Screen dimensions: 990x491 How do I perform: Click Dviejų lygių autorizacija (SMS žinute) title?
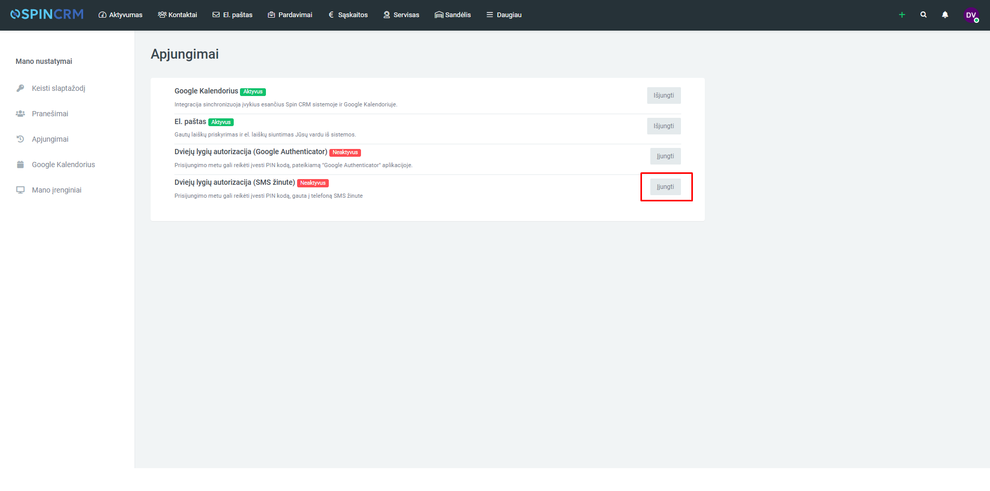pos(235,183)
